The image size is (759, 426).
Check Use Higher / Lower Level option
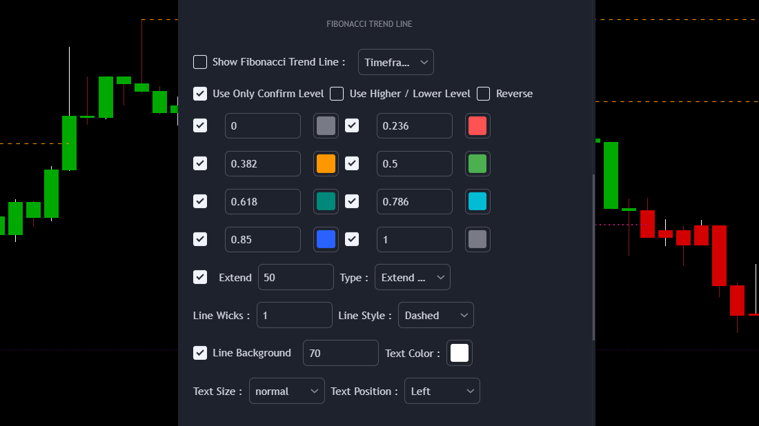coord(337,94)
